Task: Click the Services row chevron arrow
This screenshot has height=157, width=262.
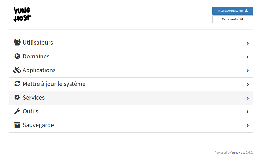Action: 248,98
